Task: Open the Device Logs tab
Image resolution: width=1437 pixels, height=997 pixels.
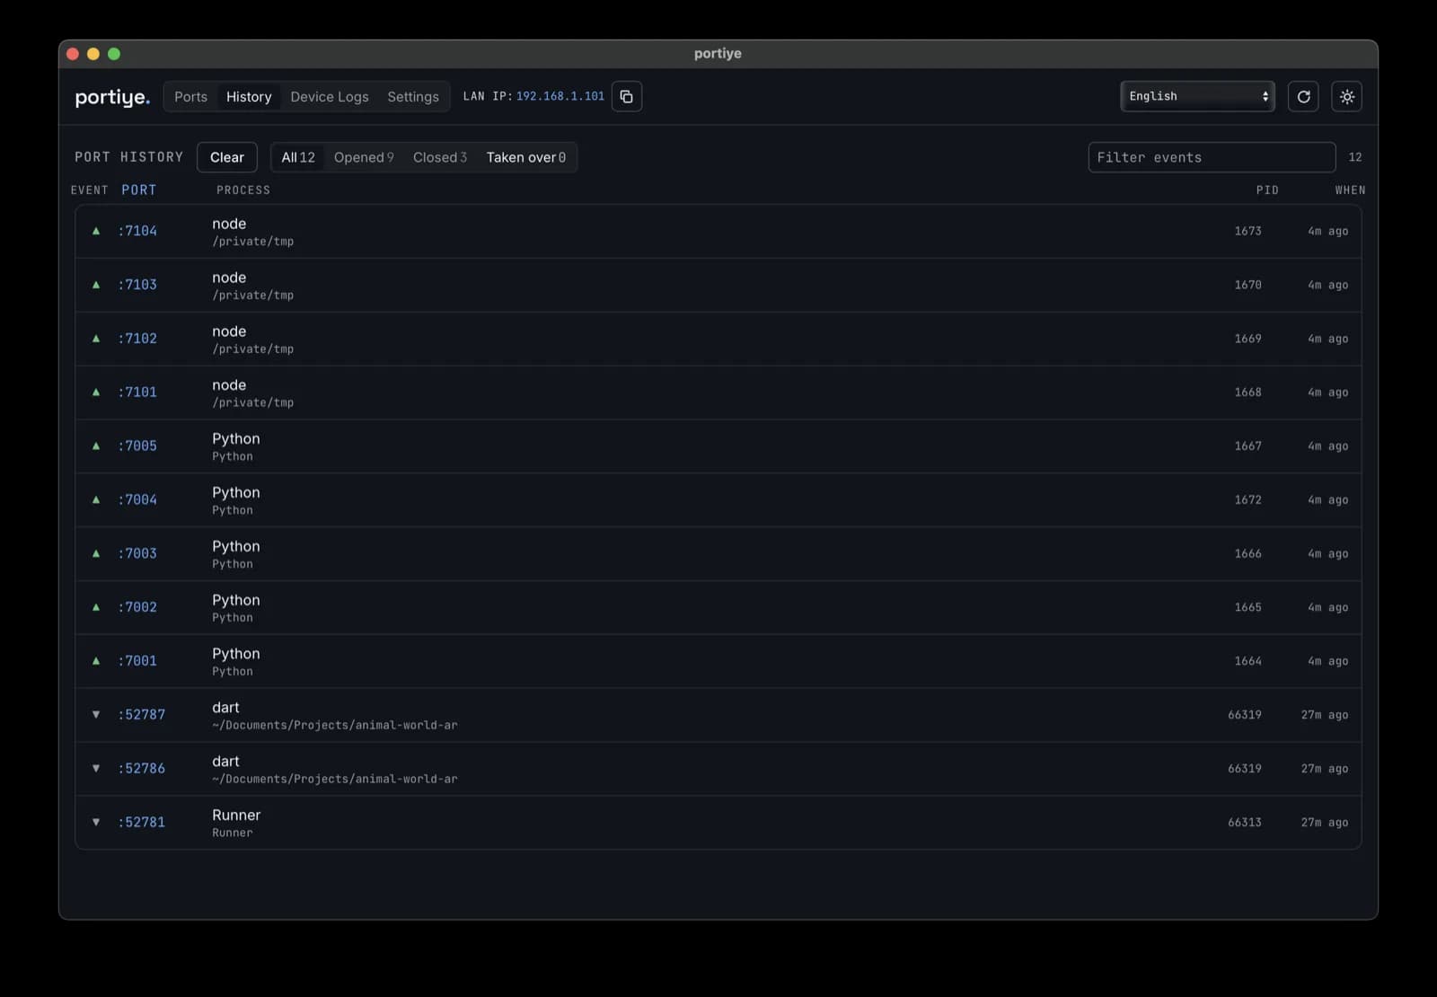Action: pos(329,96)
